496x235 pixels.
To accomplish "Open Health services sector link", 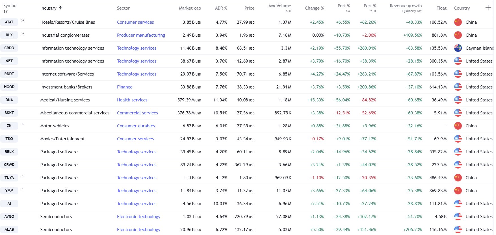I will pos(132,100).
